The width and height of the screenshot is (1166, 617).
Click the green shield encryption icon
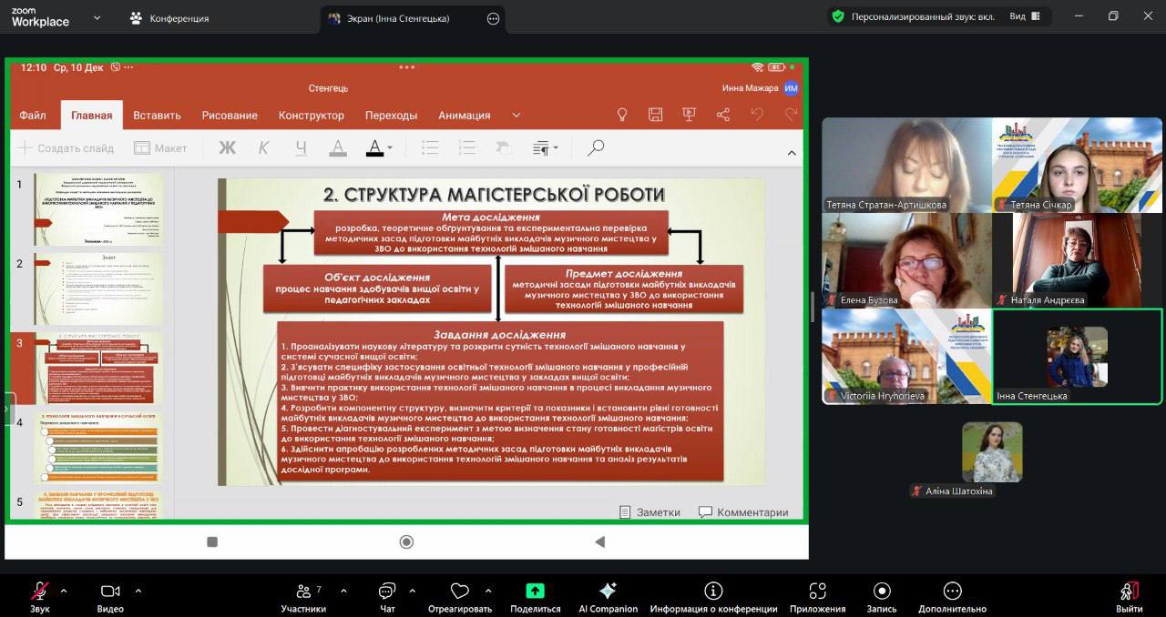click(x=838, y=16)
